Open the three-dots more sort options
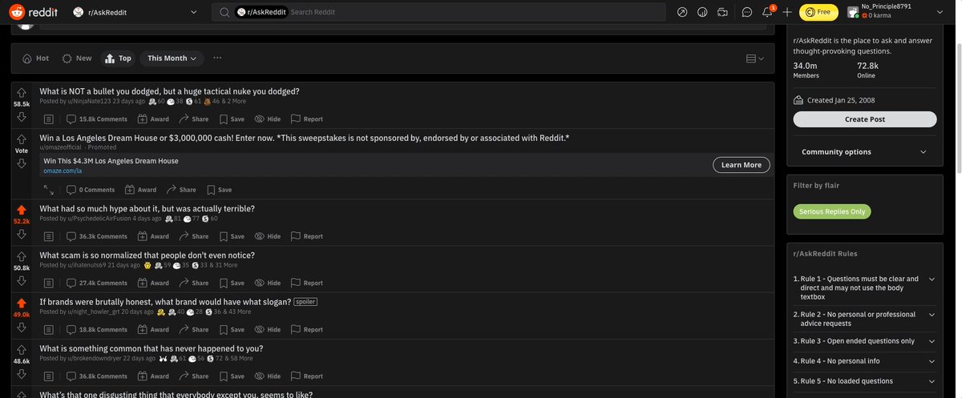962x398 pixels. (x=217, y=58)
